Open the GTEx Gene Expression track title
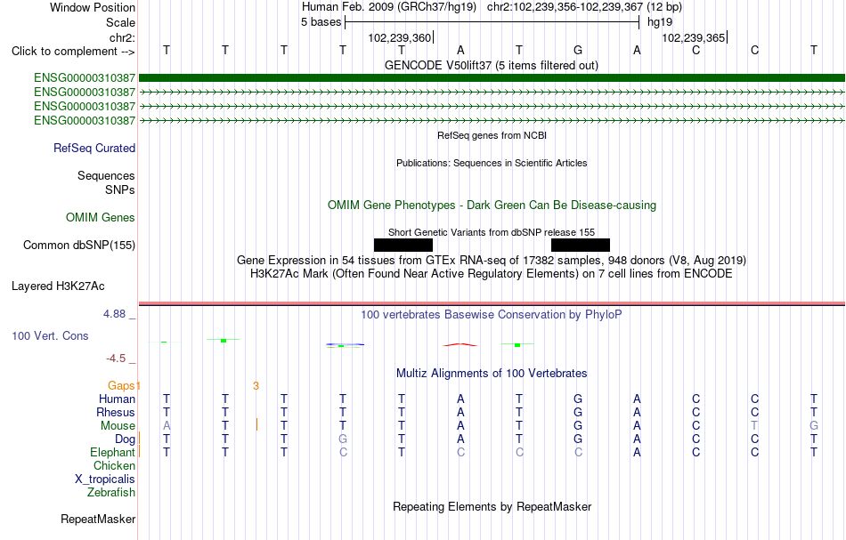The width and height of the screenshot is (846, 540). [492, 261]
